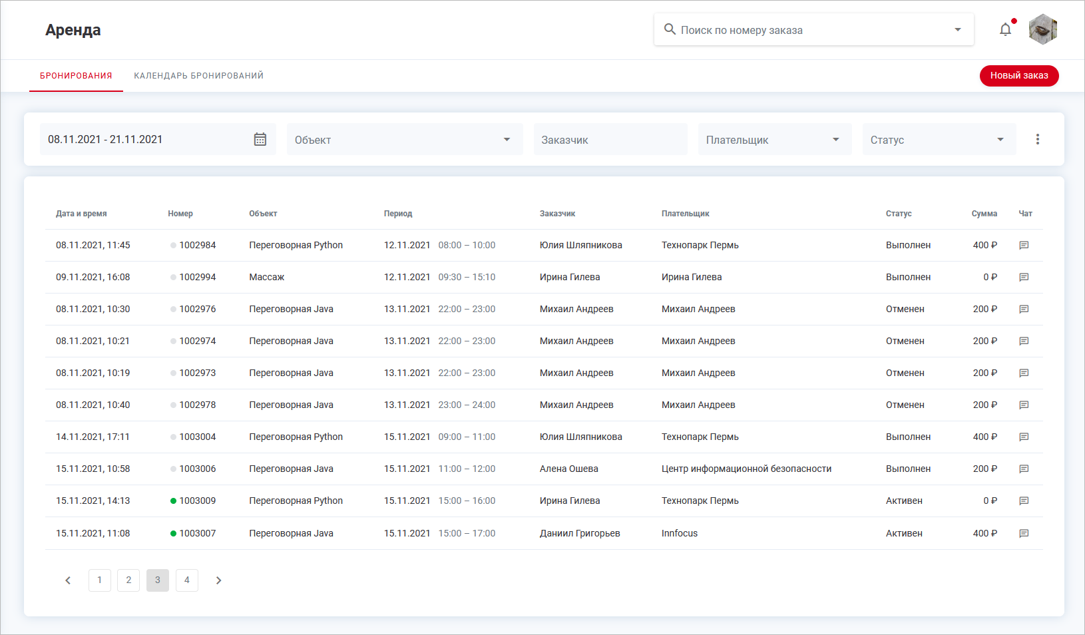This screenshot has width=1085, height=635.
Task: Open the filter options three-dot menu
Action: point(1037,139)
